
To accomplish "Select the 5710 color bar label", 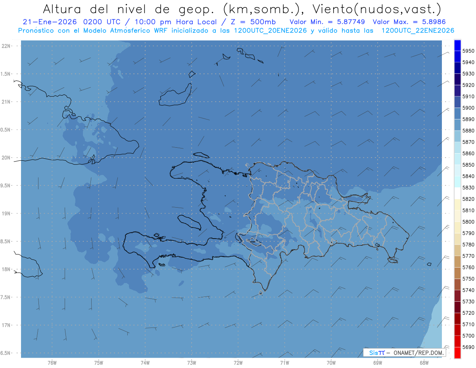I will 468,324.
